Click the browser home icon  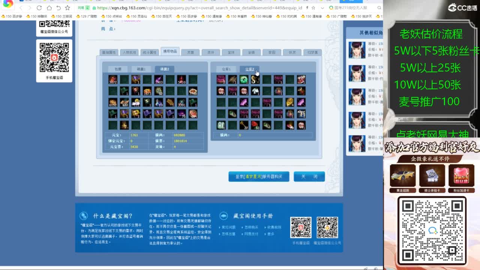pyautogui.click(x=50, y=7)
